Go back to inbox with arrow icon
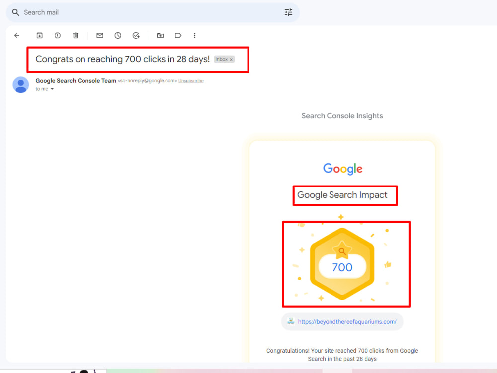This screenshot has height=373, width=497. pyautogui.click(x=17, y=35)
